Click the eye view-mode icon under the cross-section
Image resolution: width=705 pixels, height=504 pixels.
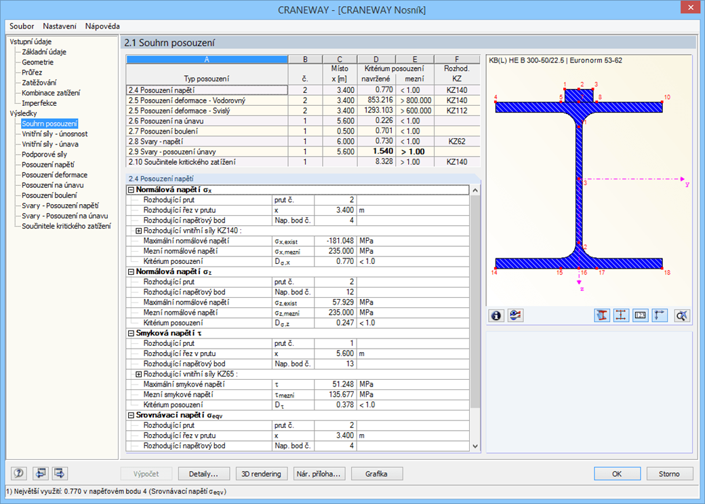(x=515, y=315)
